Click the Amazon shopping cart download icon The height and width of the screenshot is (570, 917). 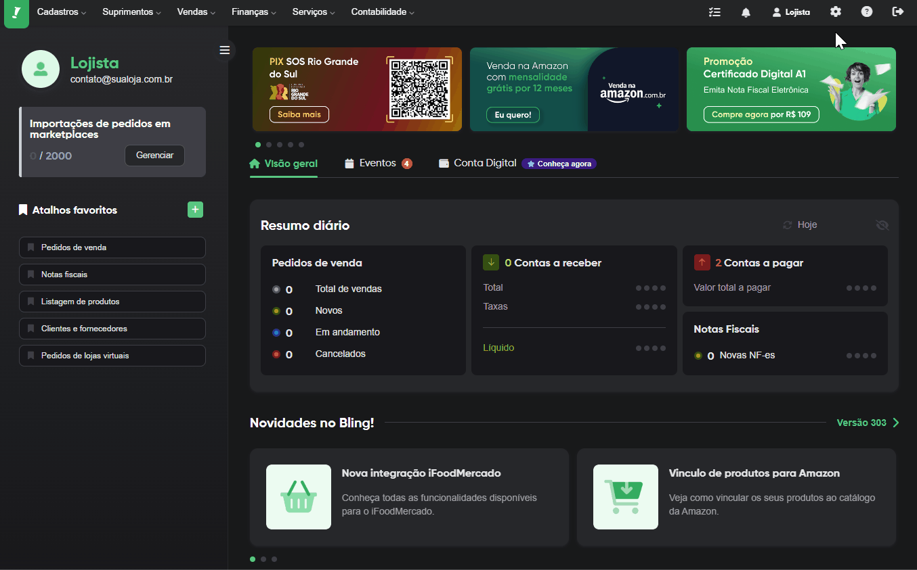[x=626, y=497]
